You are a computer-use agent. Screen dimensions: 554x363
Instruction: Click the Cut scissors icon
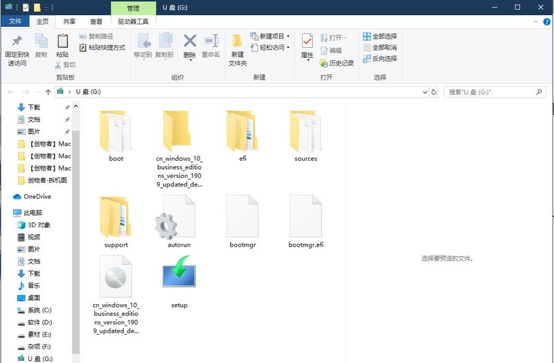[x=58, y=64]
